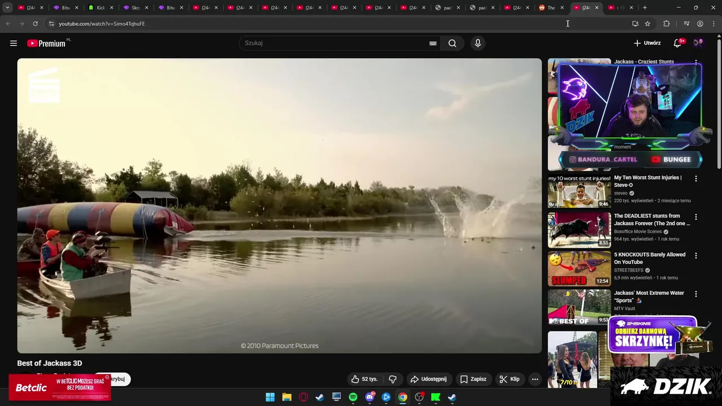Open 'The DEADLIEST stunts from Jackass Forever' title

point(651,219)
